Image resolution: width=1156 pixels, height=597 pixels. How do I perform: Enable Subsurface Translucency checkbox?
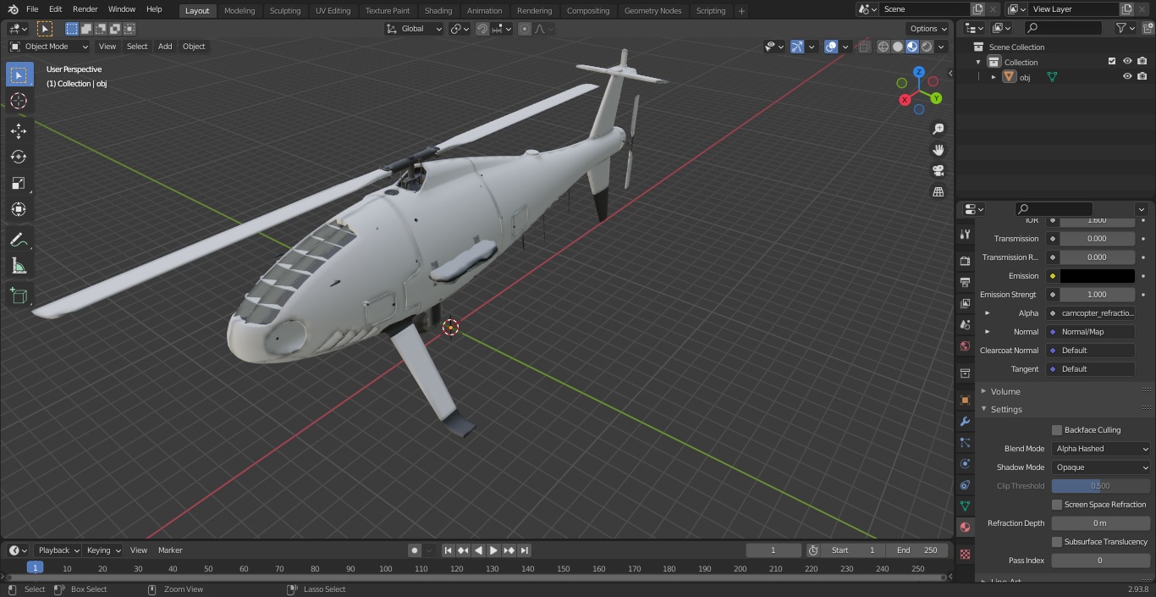tap(1057, 542)
